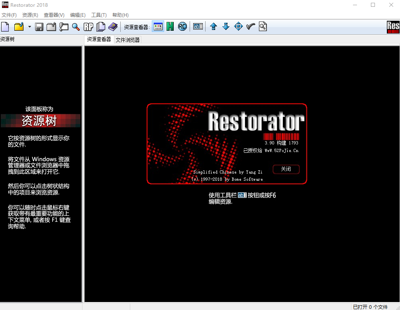Click the dialog preview viewer icon
This screenshot has height=310, width=400.
pos(158,26)
